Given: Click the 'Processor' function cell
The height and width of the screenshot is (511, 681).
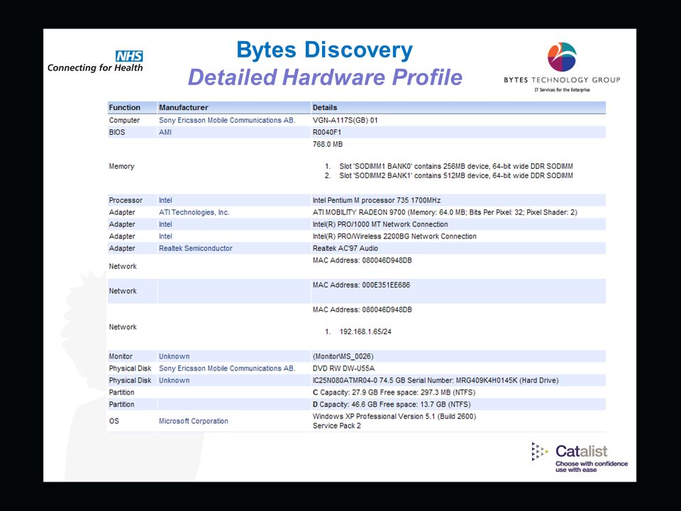Looking at the screenshot, I should [x=126, y=200].
